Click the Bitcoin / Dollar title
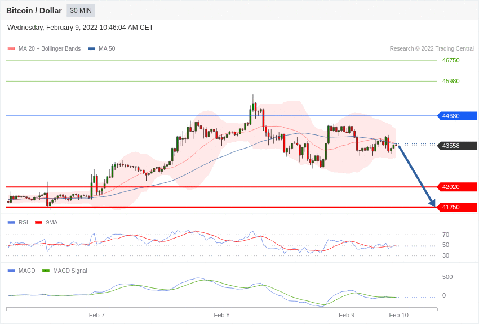 point(34,11)
